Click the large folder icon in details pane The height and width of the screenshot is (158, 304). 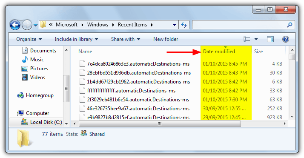point(24,138)
